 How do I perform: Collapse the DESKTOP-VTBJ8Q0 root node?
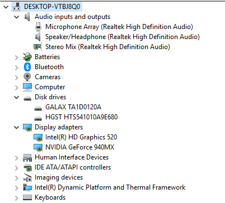tap(6, 7)
